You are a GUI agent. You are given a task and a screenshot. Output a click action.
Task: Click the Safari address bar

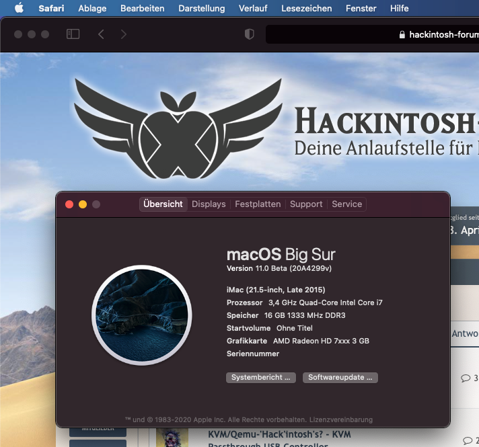pos(372,34)
